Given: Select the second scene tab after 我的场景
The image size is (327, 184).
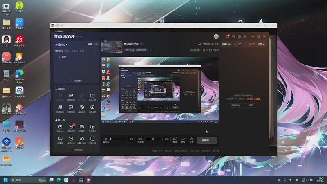Looking at the screenshot, I should tap(67, 51).
